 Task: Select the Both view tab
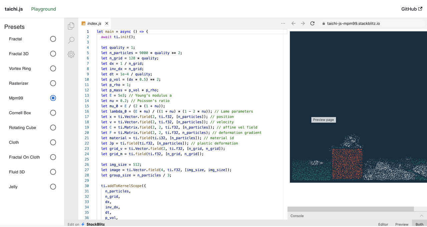[419, 224]
